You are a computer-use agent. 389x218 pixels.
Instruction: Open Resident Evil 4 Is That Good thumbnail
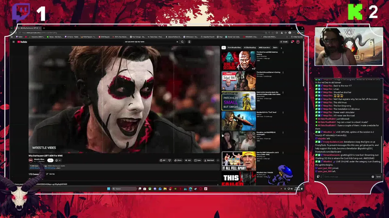(x=239, y=121)
